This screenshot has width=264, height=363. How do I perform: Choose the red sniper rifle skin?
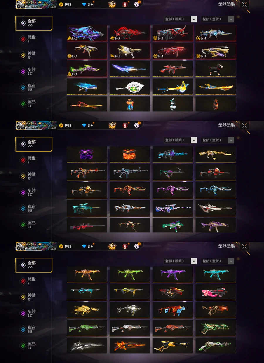87,225
